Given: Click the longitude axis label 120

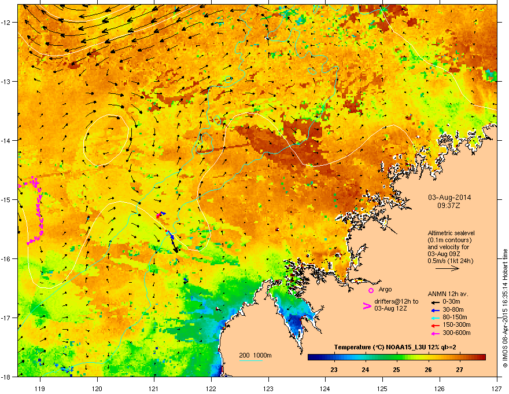Looking at the screenshot, I should pos(97,388).
